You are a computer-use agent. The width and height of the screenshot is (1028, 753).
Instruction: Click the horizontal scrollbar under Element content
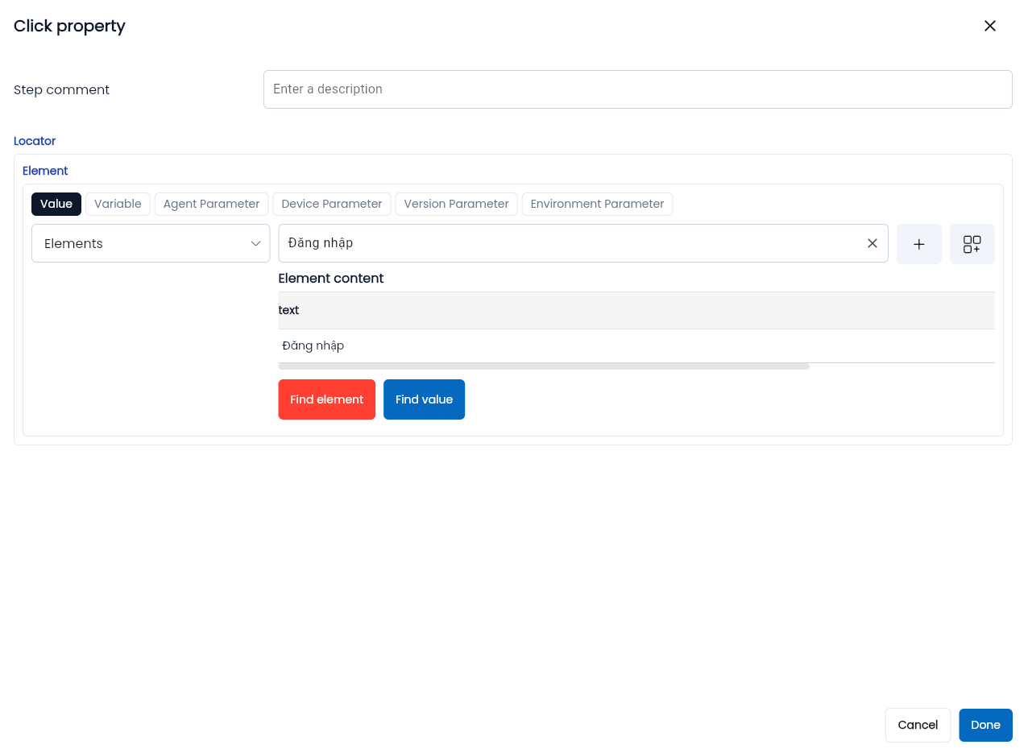tap(543, 366)
